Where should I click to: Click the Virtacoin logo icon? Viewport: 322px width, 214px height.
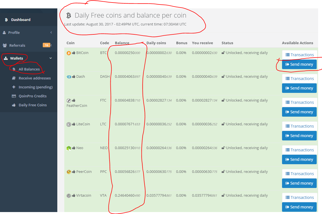point(69,196)
